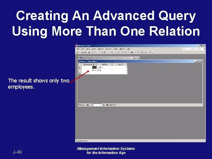Open the Edit menu
Screen dimensions: 212x159
[83, 49]
